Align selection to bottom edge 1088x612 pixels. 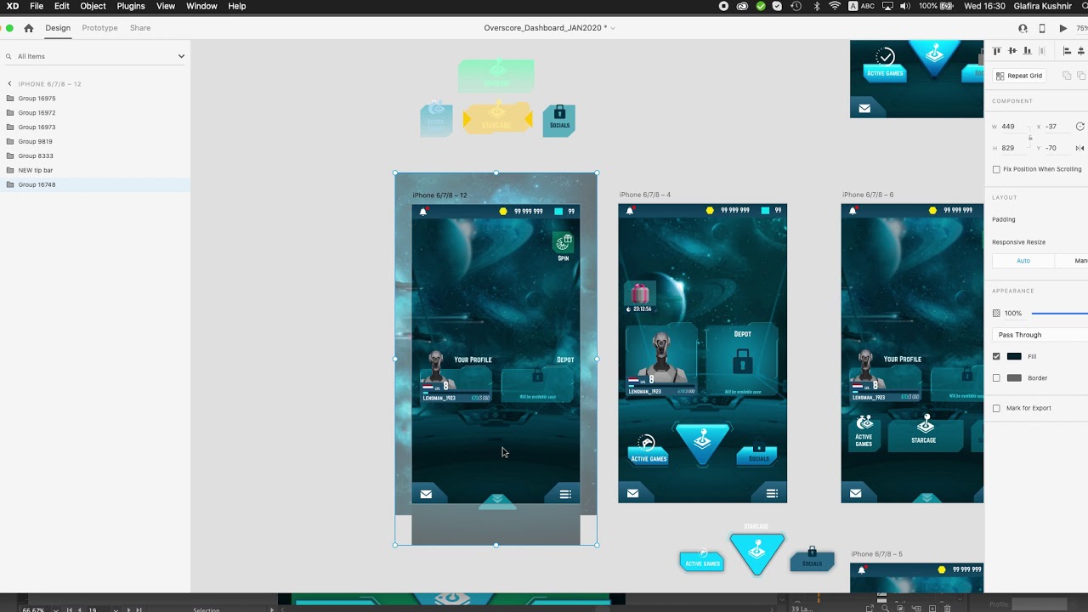[x=1027, y=51]
